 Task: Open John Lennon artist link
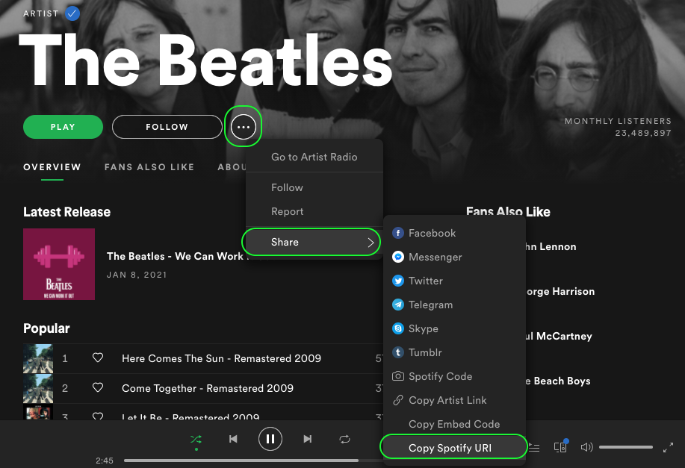[551, 246]
